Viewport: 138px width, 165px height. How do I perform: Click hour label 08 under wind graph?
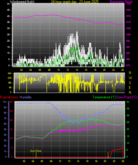pos(49,70)
